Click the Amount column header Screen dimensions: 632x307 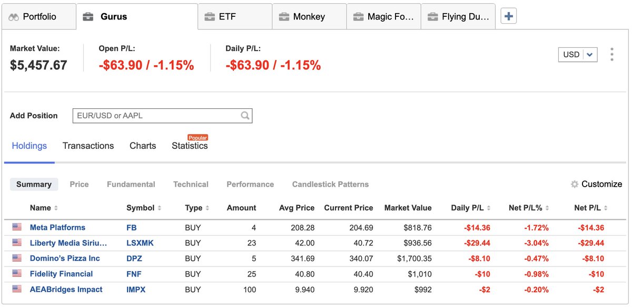[x=241, y=208]
